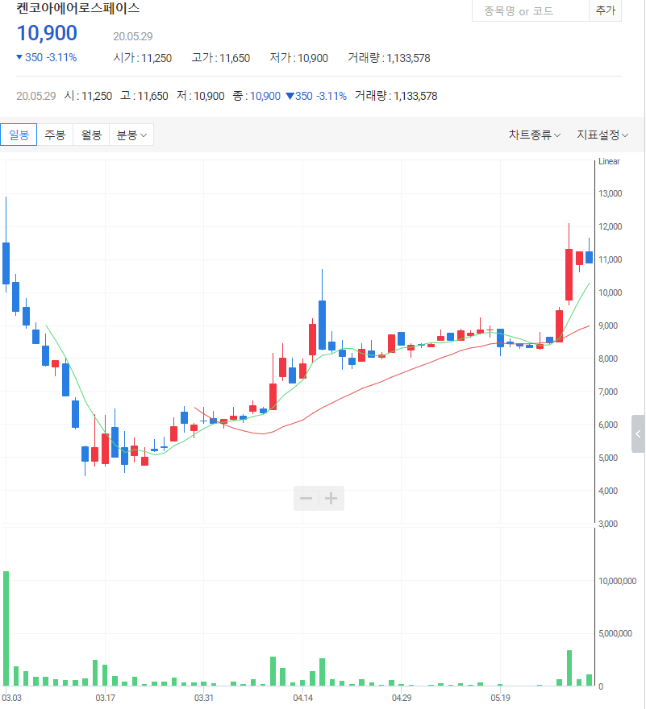Click the Linear scale label
The height and width of the screenshot is (709, 646).
[x=609, y=161]
